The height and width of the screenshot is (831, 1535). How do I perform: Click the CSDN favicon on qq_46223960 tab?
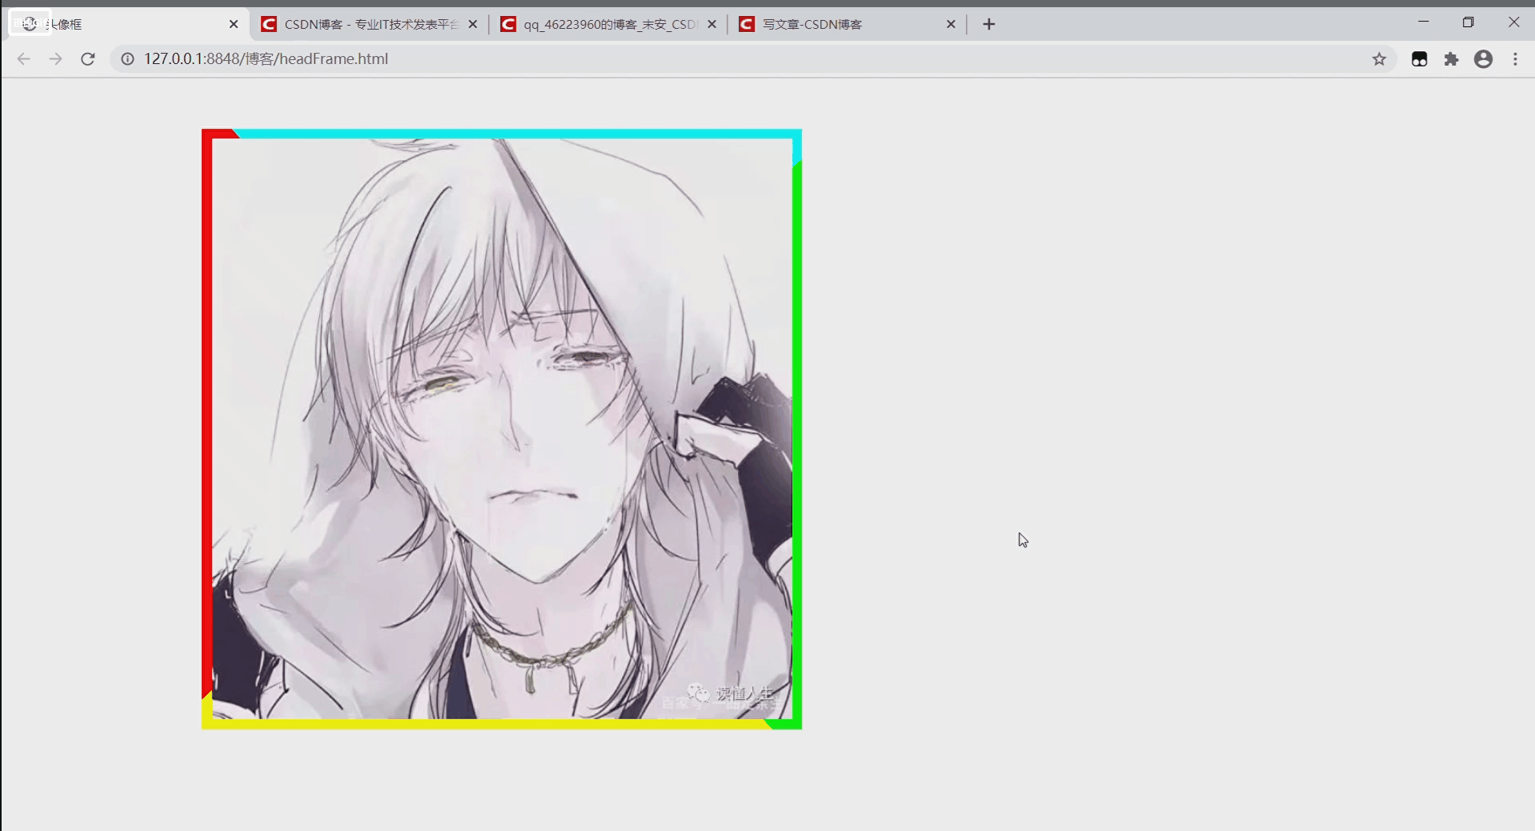(x=508, y=24)
